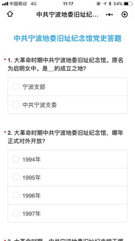Tap the battery icon in the status bar
This screenshot has width=135, height=241.
[x=128, y=4]
